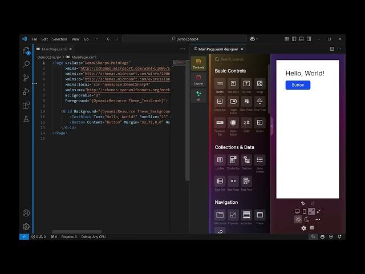Viewport: 365px width, 274px height.
Task: Open the Go menu
Action: pyautogui.click(x=86, y=39)
